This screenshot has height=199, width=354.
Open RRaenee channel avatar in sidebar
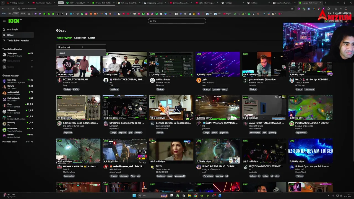point(4,111)
